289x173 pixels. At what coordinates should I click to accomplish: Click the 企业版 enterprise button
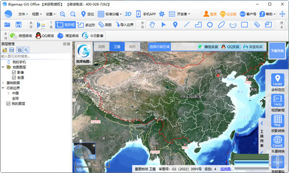click(x=228, y=14)
